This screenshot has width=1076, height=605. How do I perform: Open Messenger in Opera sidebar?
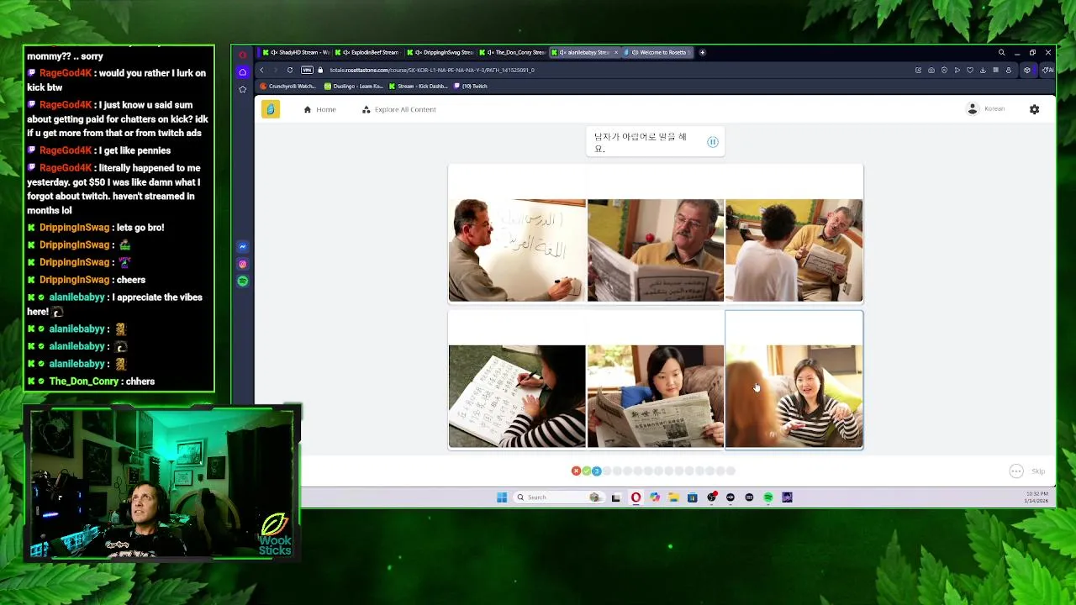(243, 246)
